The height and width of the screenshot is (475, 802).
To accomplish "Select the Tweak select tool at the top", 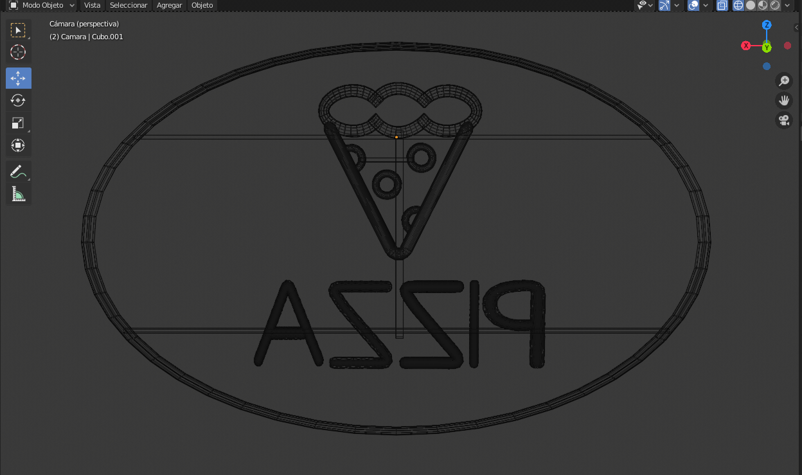I will (19, 30).
